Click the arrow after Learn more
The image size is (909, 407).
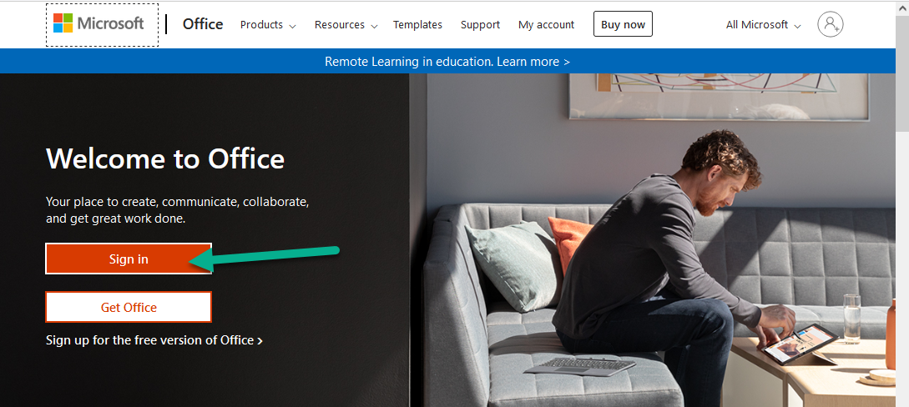click(x=567, y=62)
